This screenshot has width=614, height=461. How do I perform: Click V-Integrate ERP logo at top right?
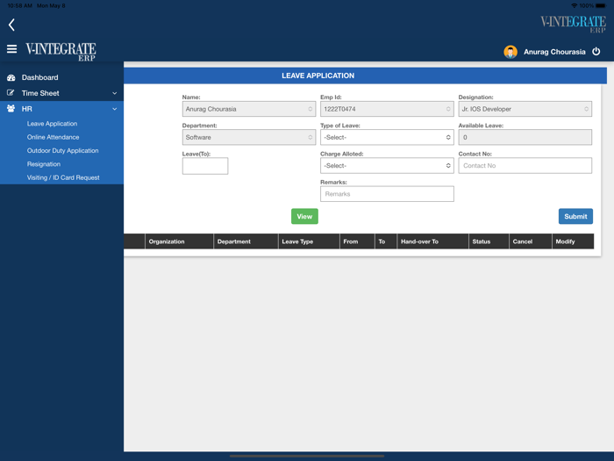(573, 25)
